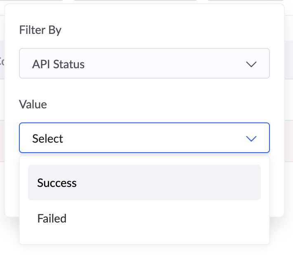Focus the Value field with blue border
Viewport: 293px width, 268px height.
click(x=144, y=138)
